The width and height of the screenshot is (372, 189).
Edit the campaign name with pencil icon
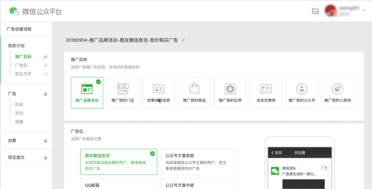pos(183,40)
